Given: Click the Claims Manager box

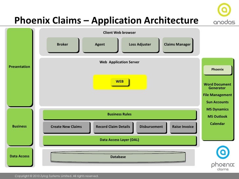Looking at the screenshot, I should tap(177, 45).
